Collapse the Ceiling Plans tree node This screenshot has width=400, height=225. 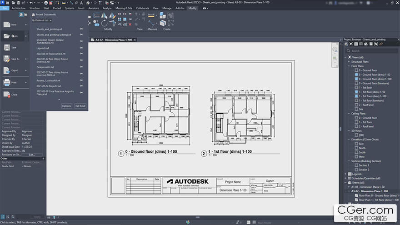pyautogui.click(x=349, y=114)
